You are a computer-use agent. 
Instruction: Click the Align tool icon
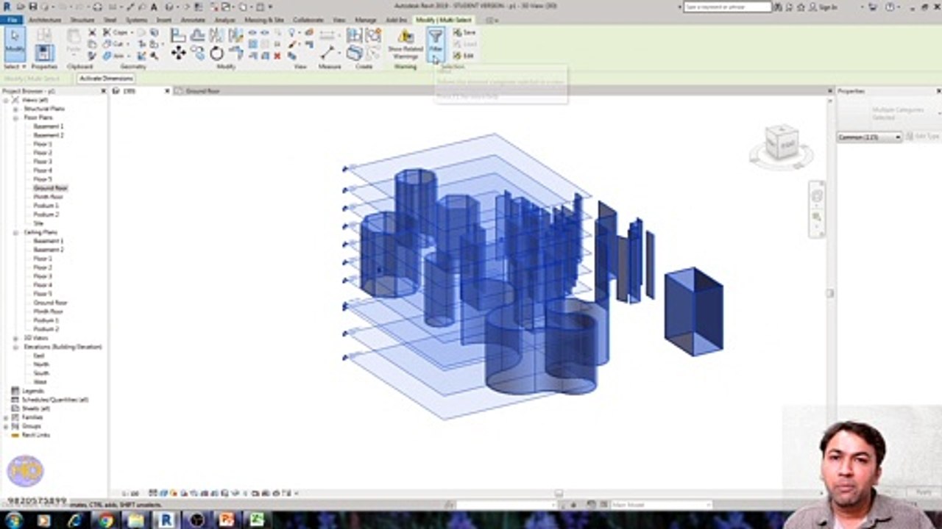pyautogui.click(x=178, y=35)
